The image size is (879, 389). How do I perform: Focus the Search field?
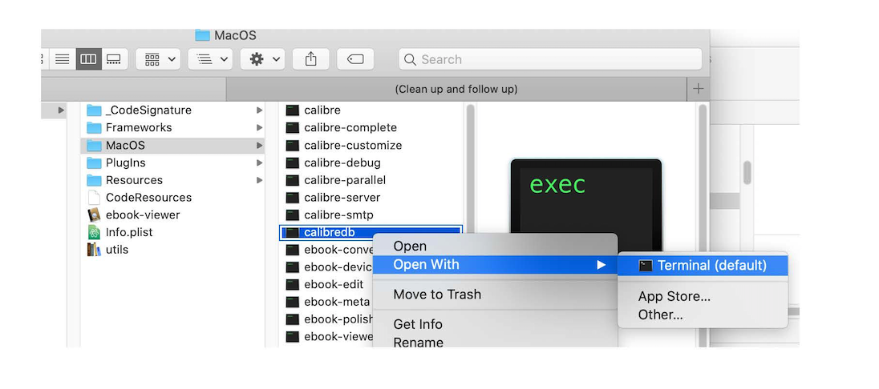pos(550,59)
